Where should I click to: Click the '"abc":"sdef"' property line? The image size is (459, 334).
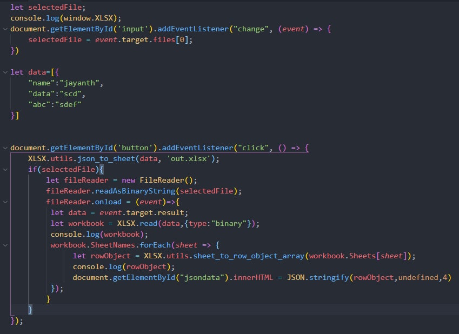[x=55, y=104]
